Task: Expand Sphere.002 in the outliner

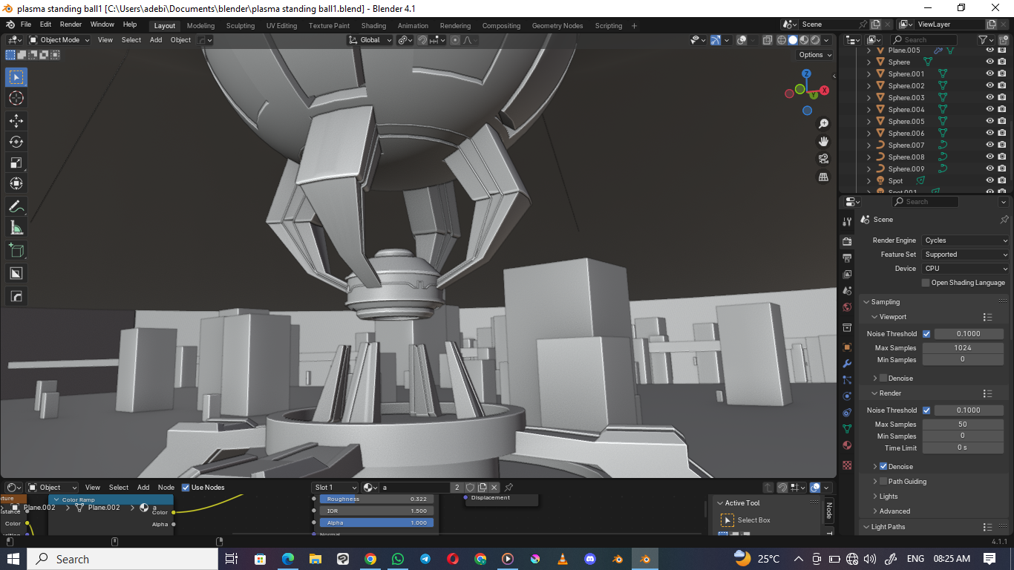Action: pos(869,86)
